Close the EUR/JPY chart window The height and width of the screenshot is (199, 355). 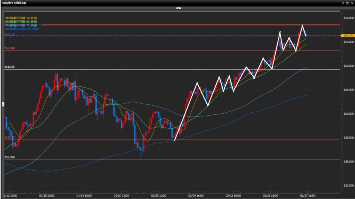click(352, 3)
